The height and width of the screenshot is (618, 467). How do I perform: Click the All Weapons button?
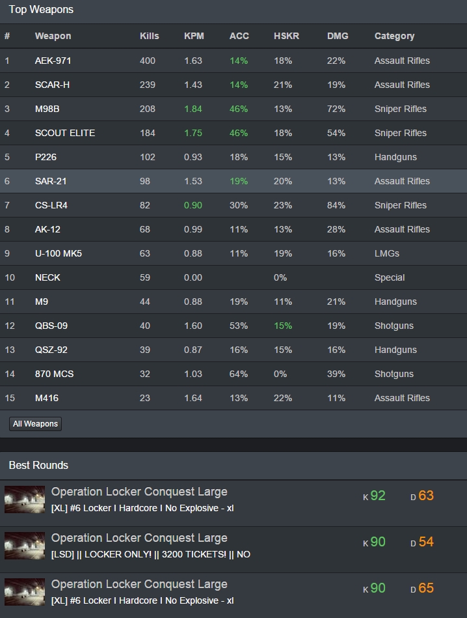point(36,424)
